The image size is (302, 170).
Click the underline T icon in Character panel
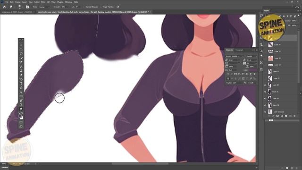click(251, 74)
